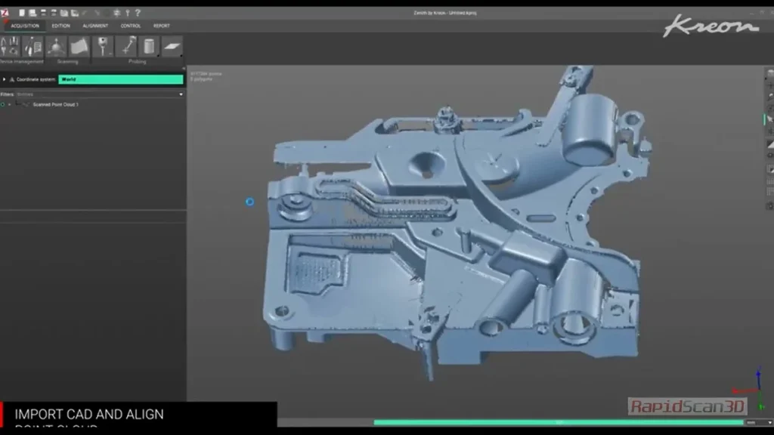Choose the plane probing feature icon

click(x=172, y=47)
